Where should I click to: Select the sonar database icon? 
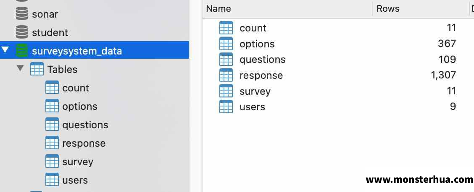point(22,14)
